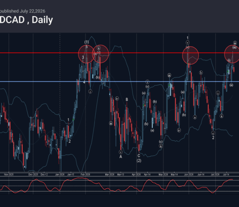239x207 pixels.
Task: Click the '(1)' wave label above February peak
Action: [x=86, y=42]
